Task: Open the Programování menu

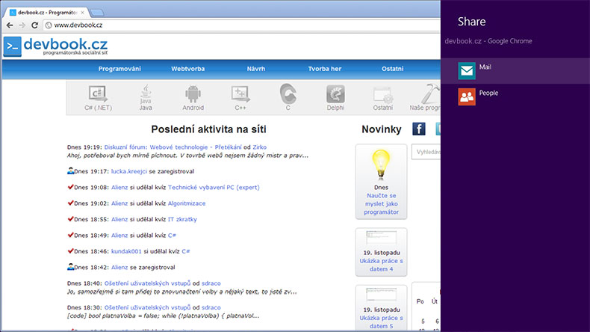Action: point(119,69)
